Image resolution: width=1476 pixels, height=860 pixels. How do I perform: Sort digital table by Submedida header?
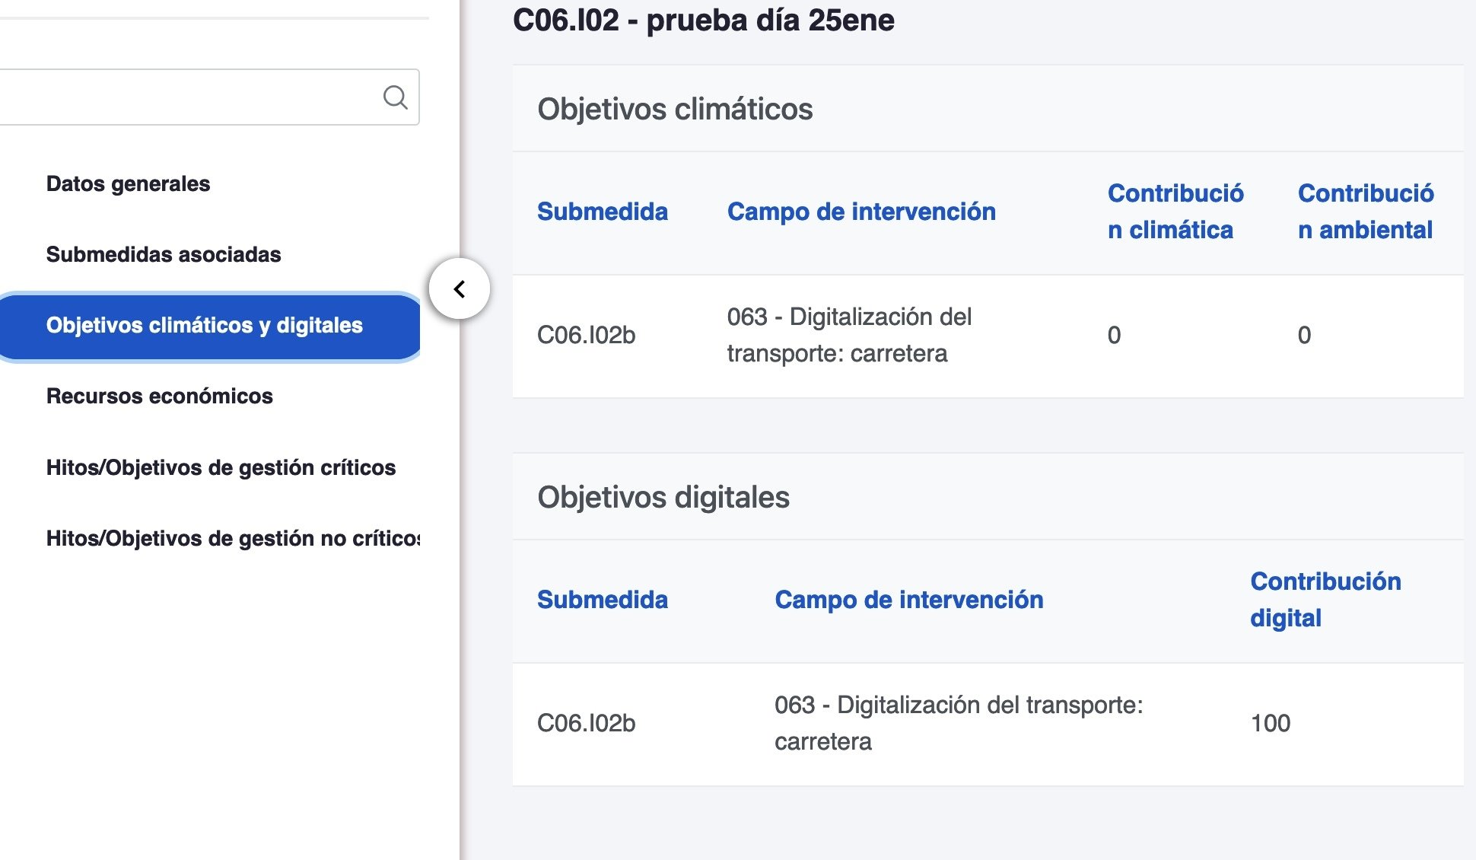tap(602, 600)
